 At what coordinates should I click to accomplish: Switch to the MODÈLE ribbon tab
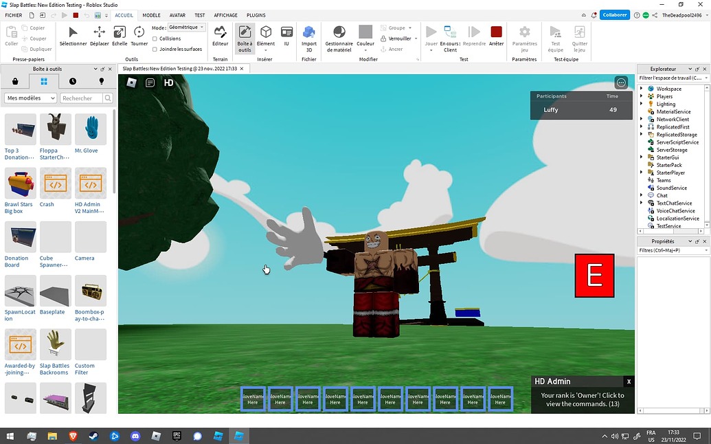[x=151, y=14]
